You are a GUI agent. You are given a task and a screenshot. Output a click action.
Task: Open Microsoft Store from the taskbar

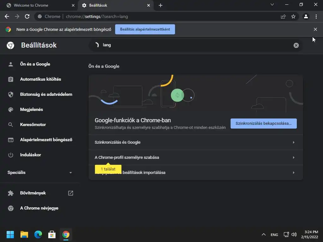52,234
